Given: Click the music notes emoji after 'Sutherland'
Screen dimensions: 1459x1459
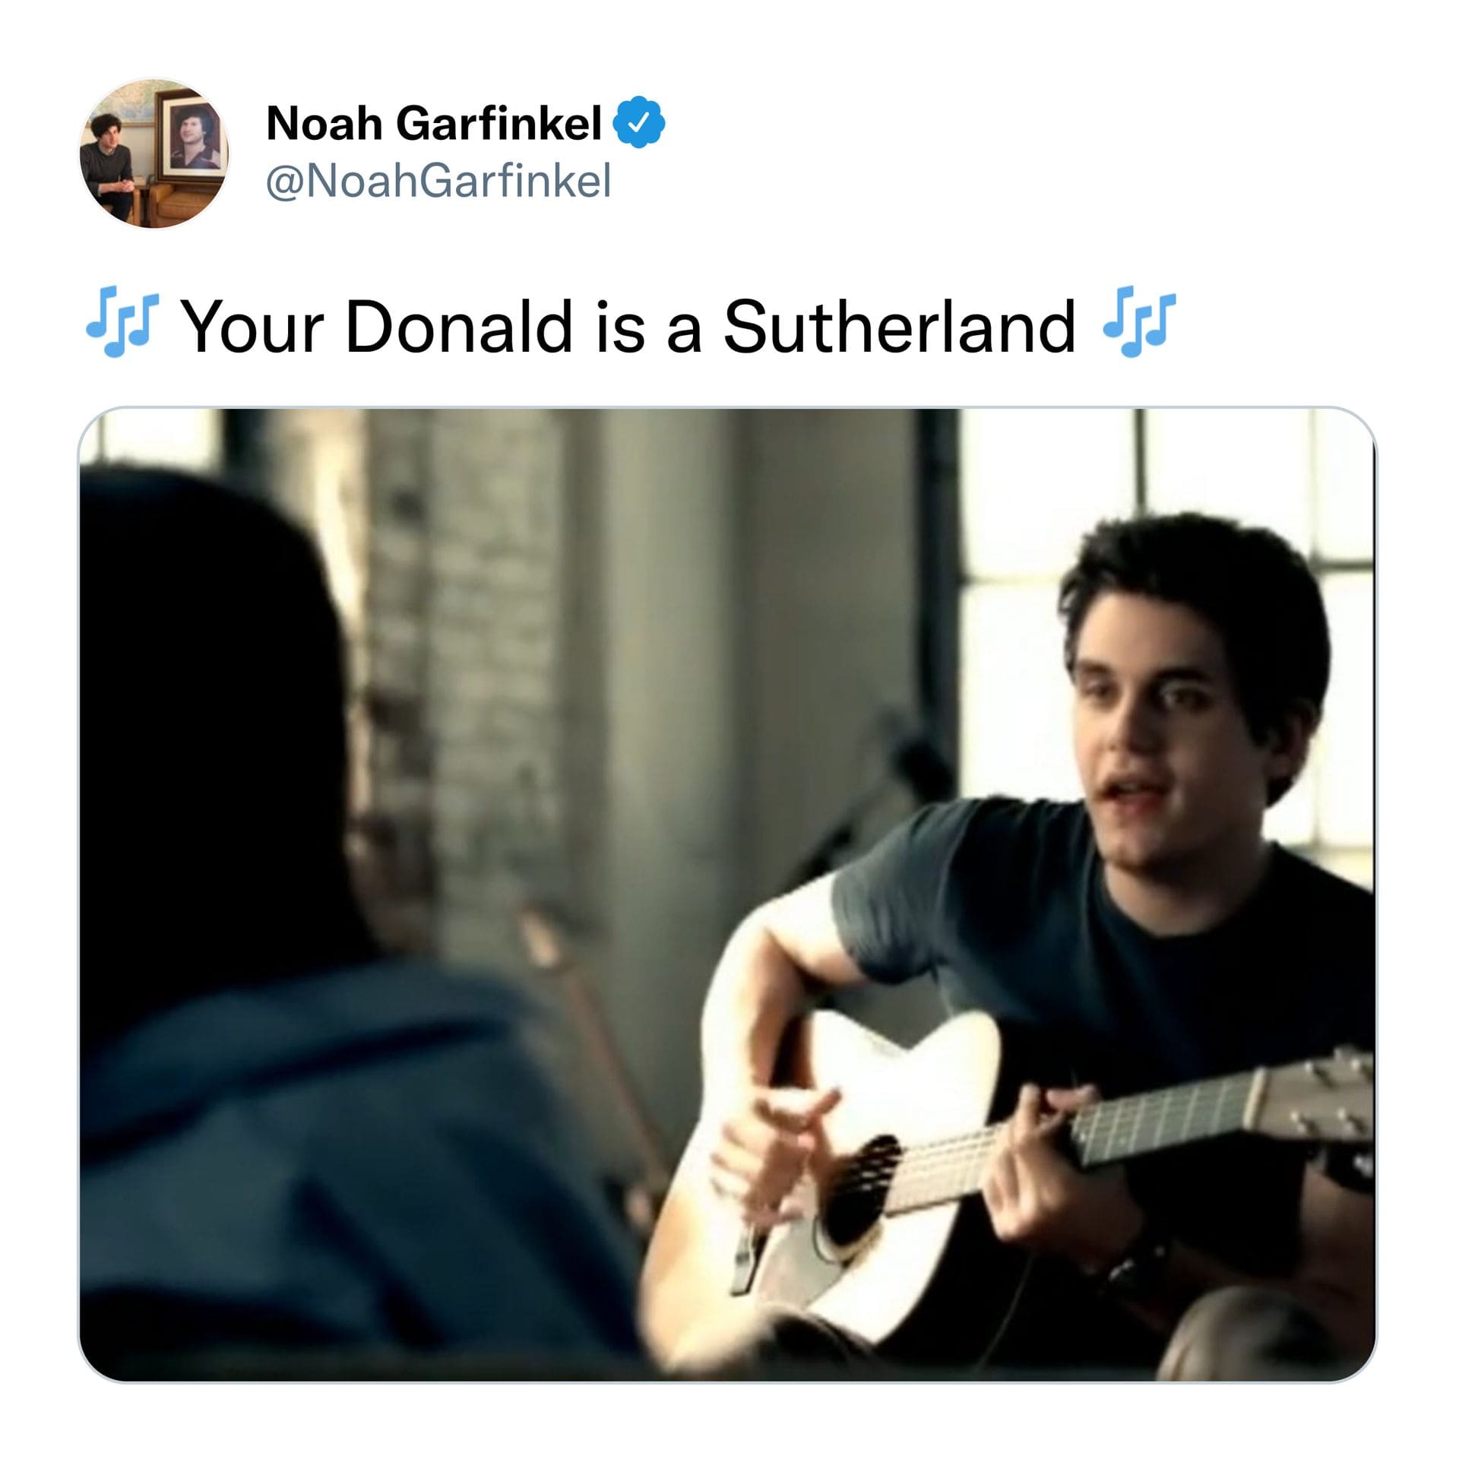Looking at the screenshot, I should click(x=1139, y=321).
